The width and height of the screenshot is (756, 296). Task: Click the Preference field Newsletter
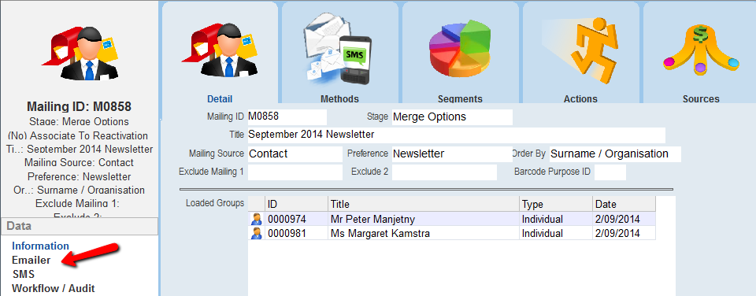452,154
